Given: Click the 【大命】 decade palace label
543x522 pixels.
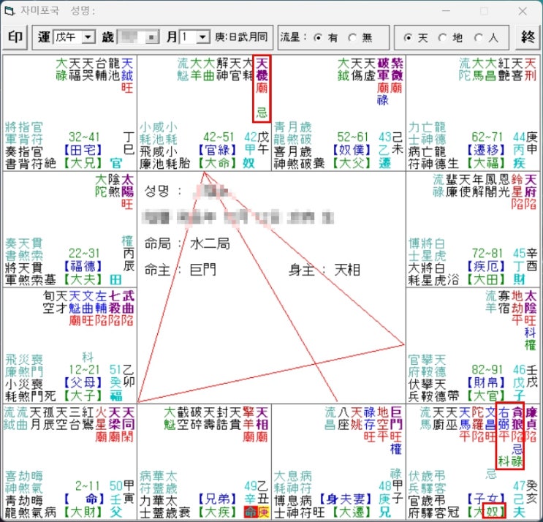Looking at the screenshot, I should [x=217, y=163].
